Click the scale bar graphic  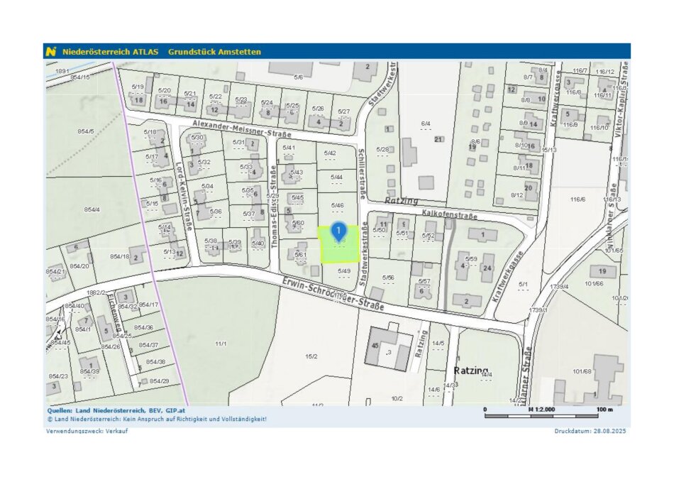pyautogui.click(x=541, y=416)
